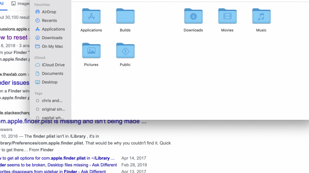
Task: Select Applications label in Favorites sidebar
Action: coord(53,29)
